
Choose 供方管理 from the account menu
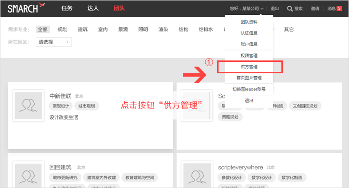(249, 67)
